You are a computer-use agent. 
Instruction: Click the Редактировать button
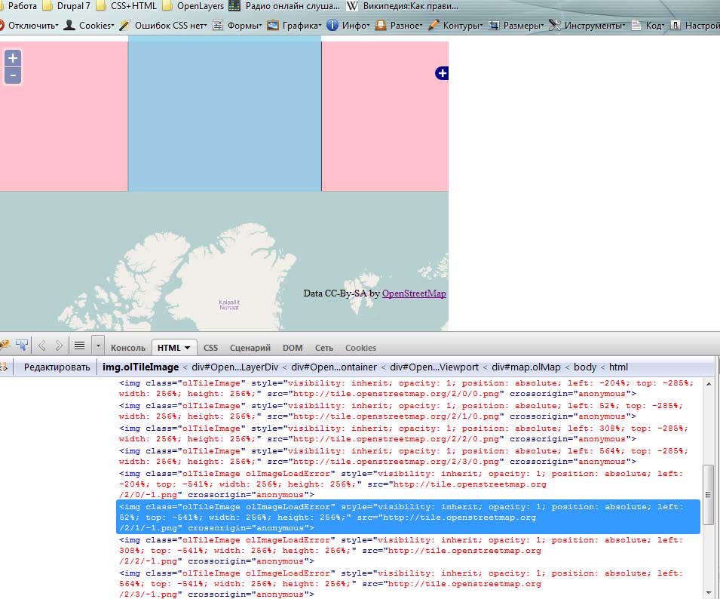[57, 367]
